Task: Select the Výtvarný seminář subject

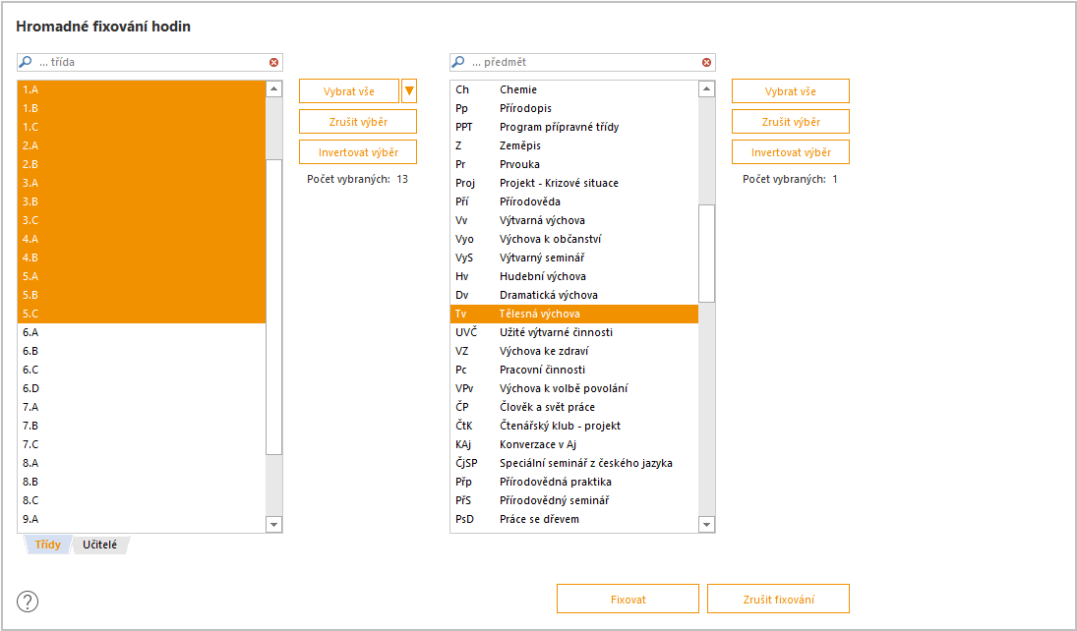Action: point(575,258)
